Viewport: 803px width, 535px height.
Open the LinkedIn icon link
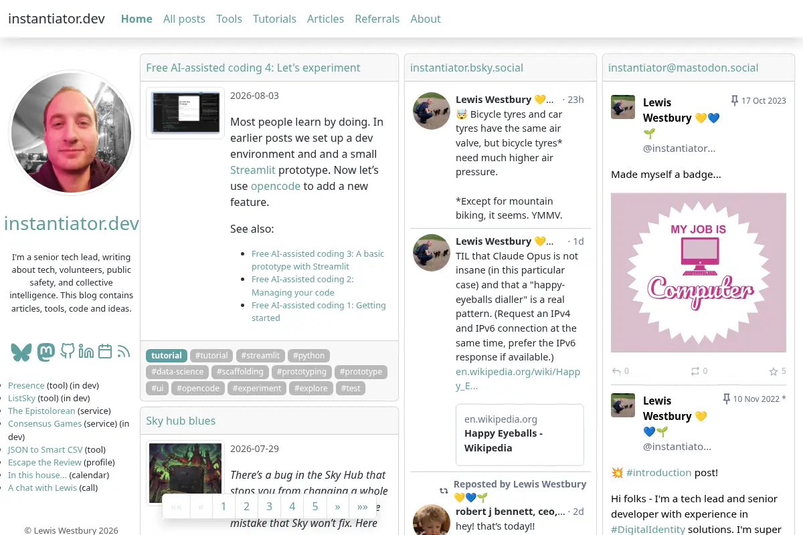86,350
